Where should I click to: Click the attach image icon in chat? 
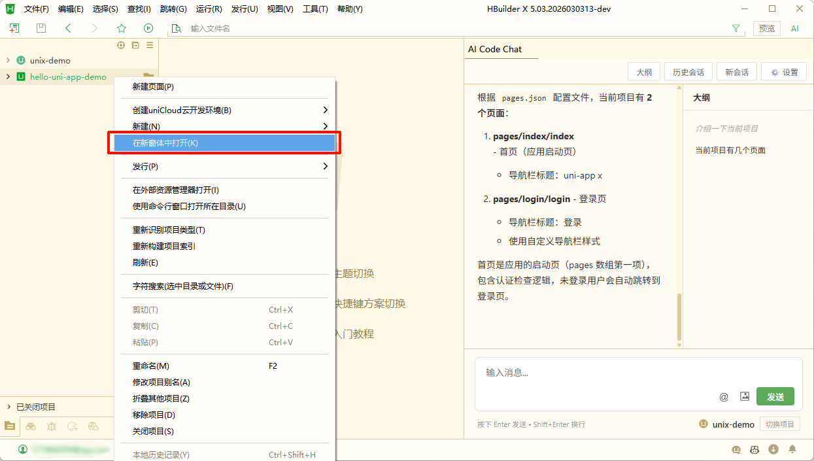pos(744,396)
